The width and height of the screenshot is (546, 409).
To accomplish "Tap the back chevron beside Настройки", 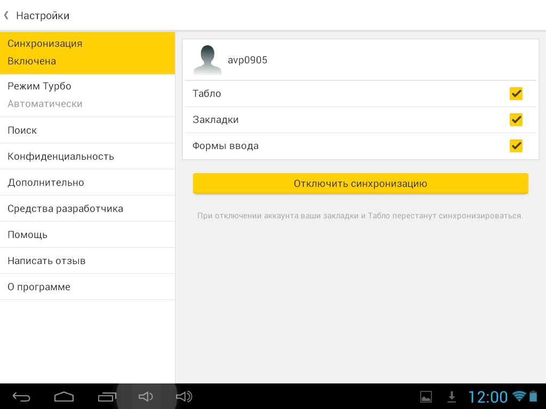I will click(x=6, y=15).
